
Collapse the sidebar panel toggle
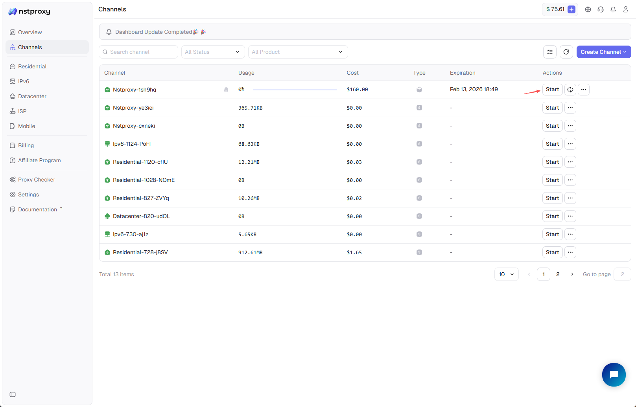coord(13,394)
